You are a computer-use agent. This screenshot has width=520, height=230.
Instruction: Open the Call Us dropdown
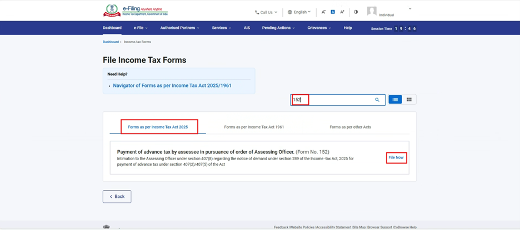coord(266,12)
